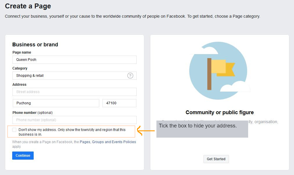
Task: Click the Phone number (optional) label
Action: [x=33, y=113]
